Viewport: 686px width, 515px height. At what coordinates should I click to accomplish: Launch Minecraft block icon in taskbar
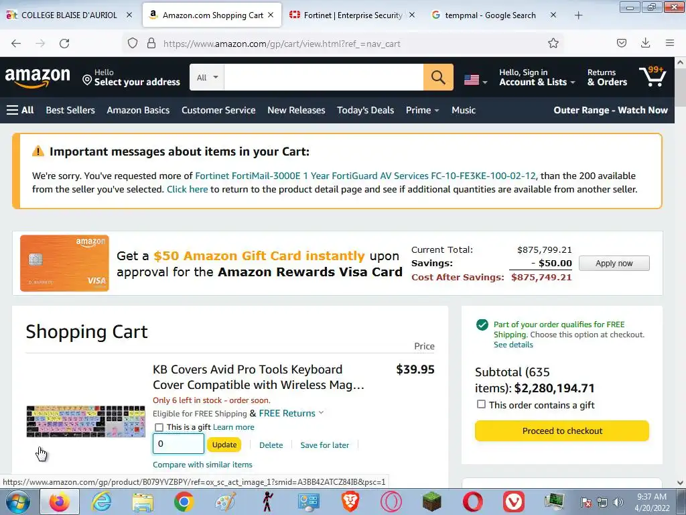point(432,502)
